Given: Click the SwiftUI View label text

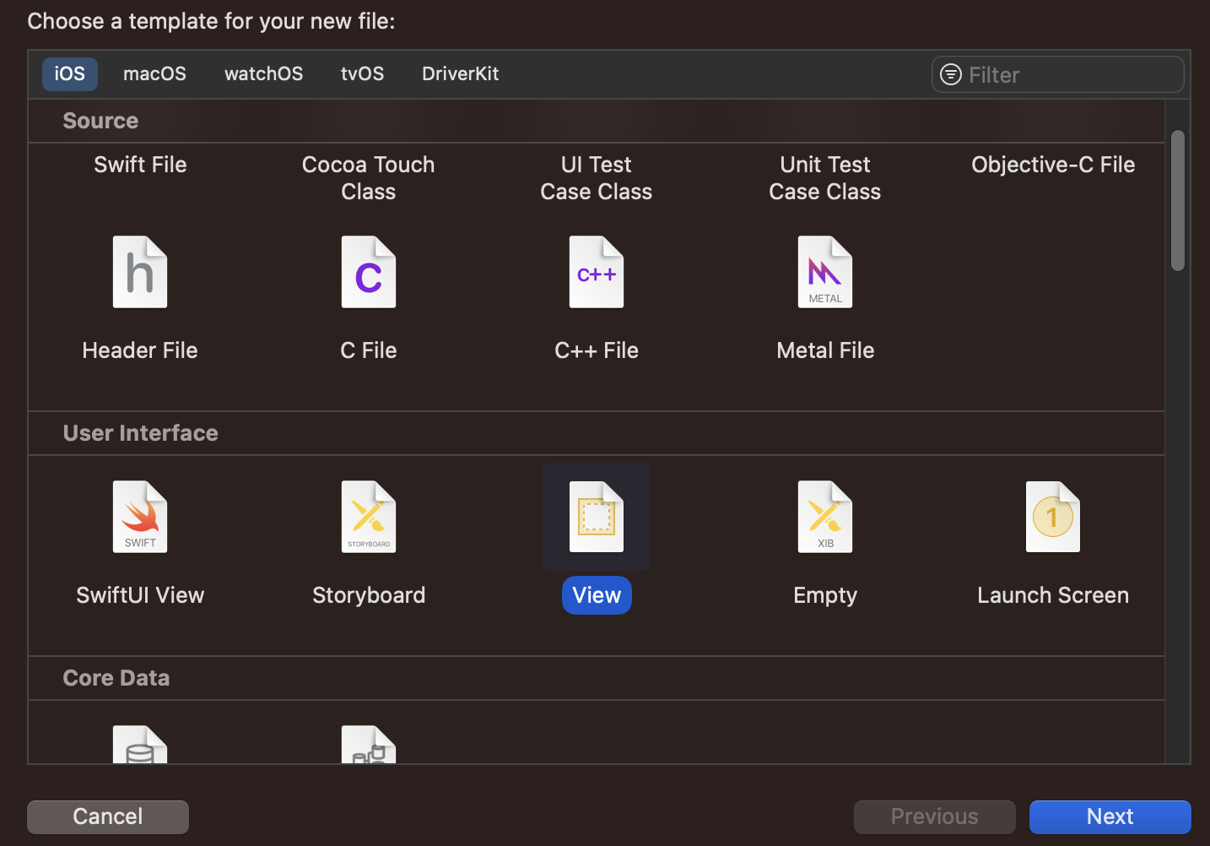Looking at the screenshot, I should 140,595.
